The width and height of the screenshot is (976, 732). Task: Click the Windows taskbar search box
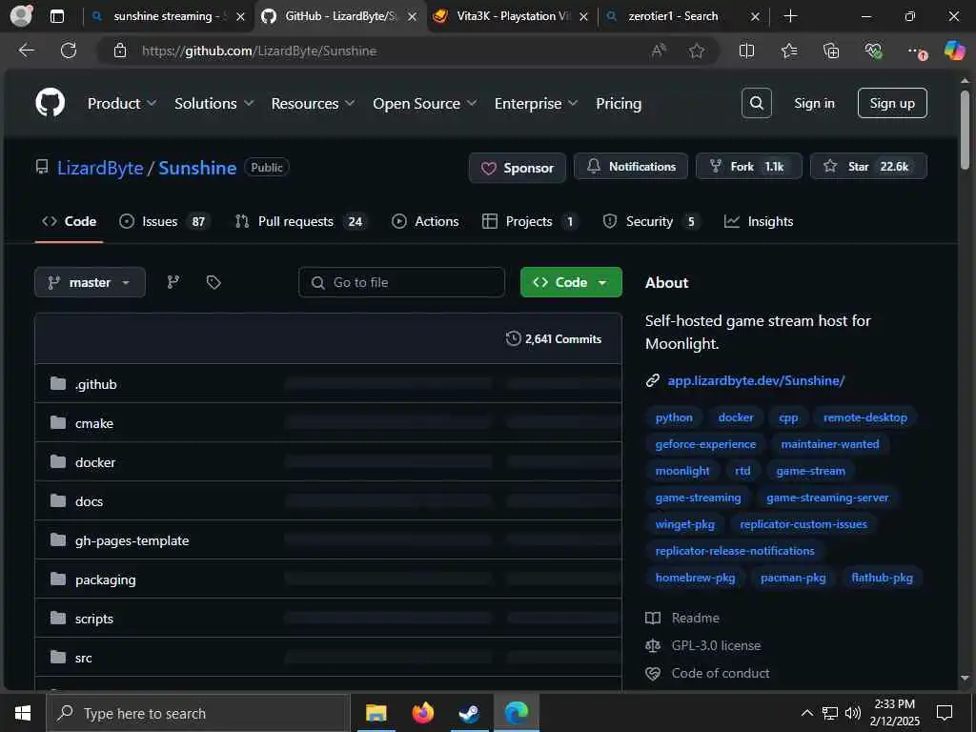point(198,713)
